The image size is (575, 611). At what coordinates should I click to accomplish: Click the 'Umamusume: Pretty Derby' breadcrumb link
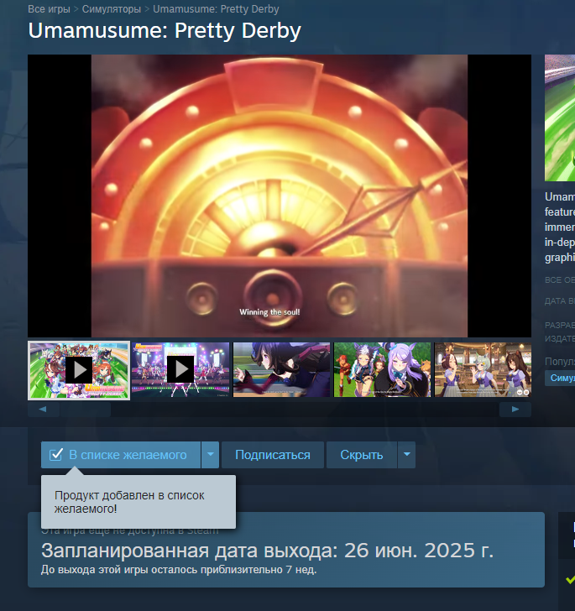(216, 9)
